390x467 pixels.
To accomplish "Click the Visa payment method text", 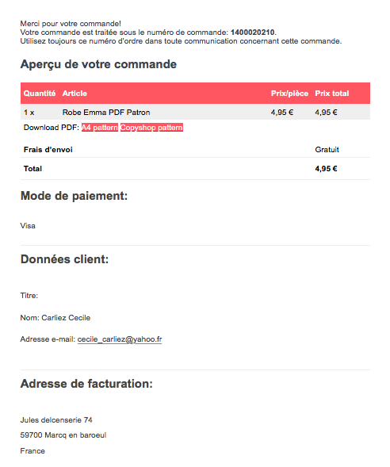I will [x=28, y=226].
